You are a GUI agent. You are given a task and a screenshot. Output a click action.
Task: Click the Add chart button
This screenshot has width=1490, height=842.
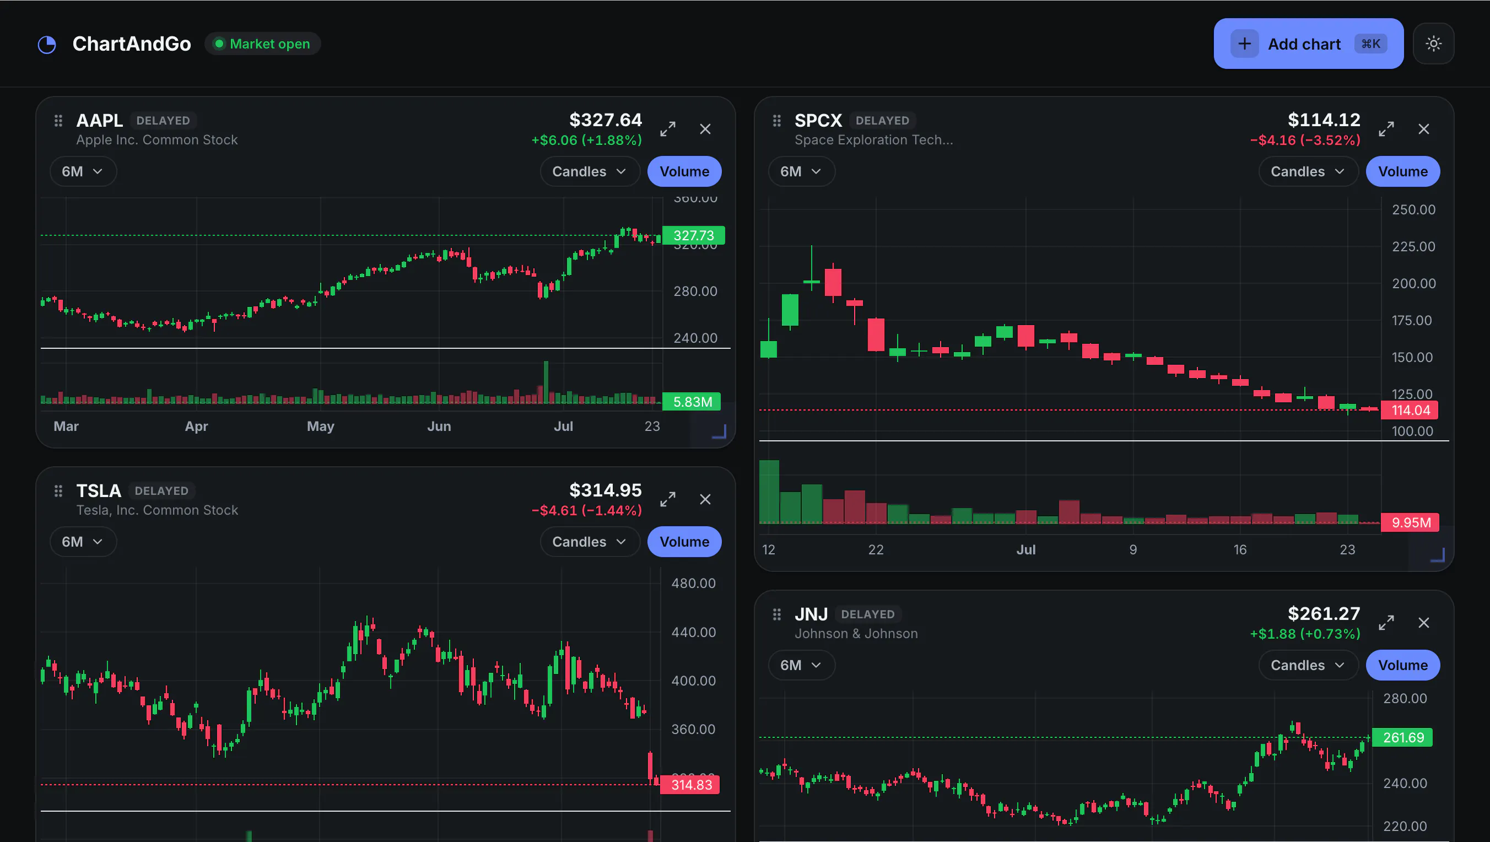1308,44
